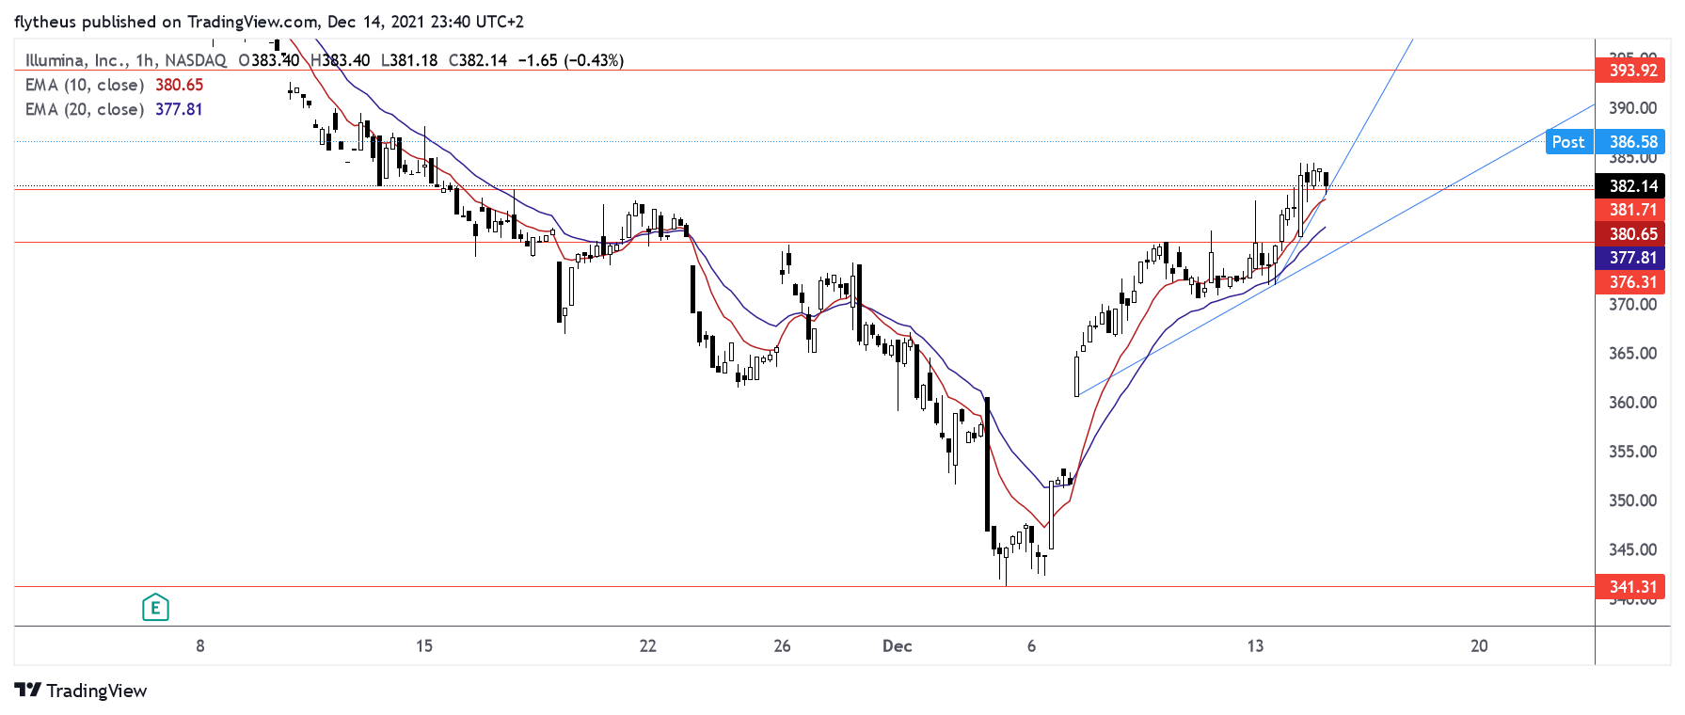
Task: Click the close value C382.14 in legend
Action: (478, 60)
